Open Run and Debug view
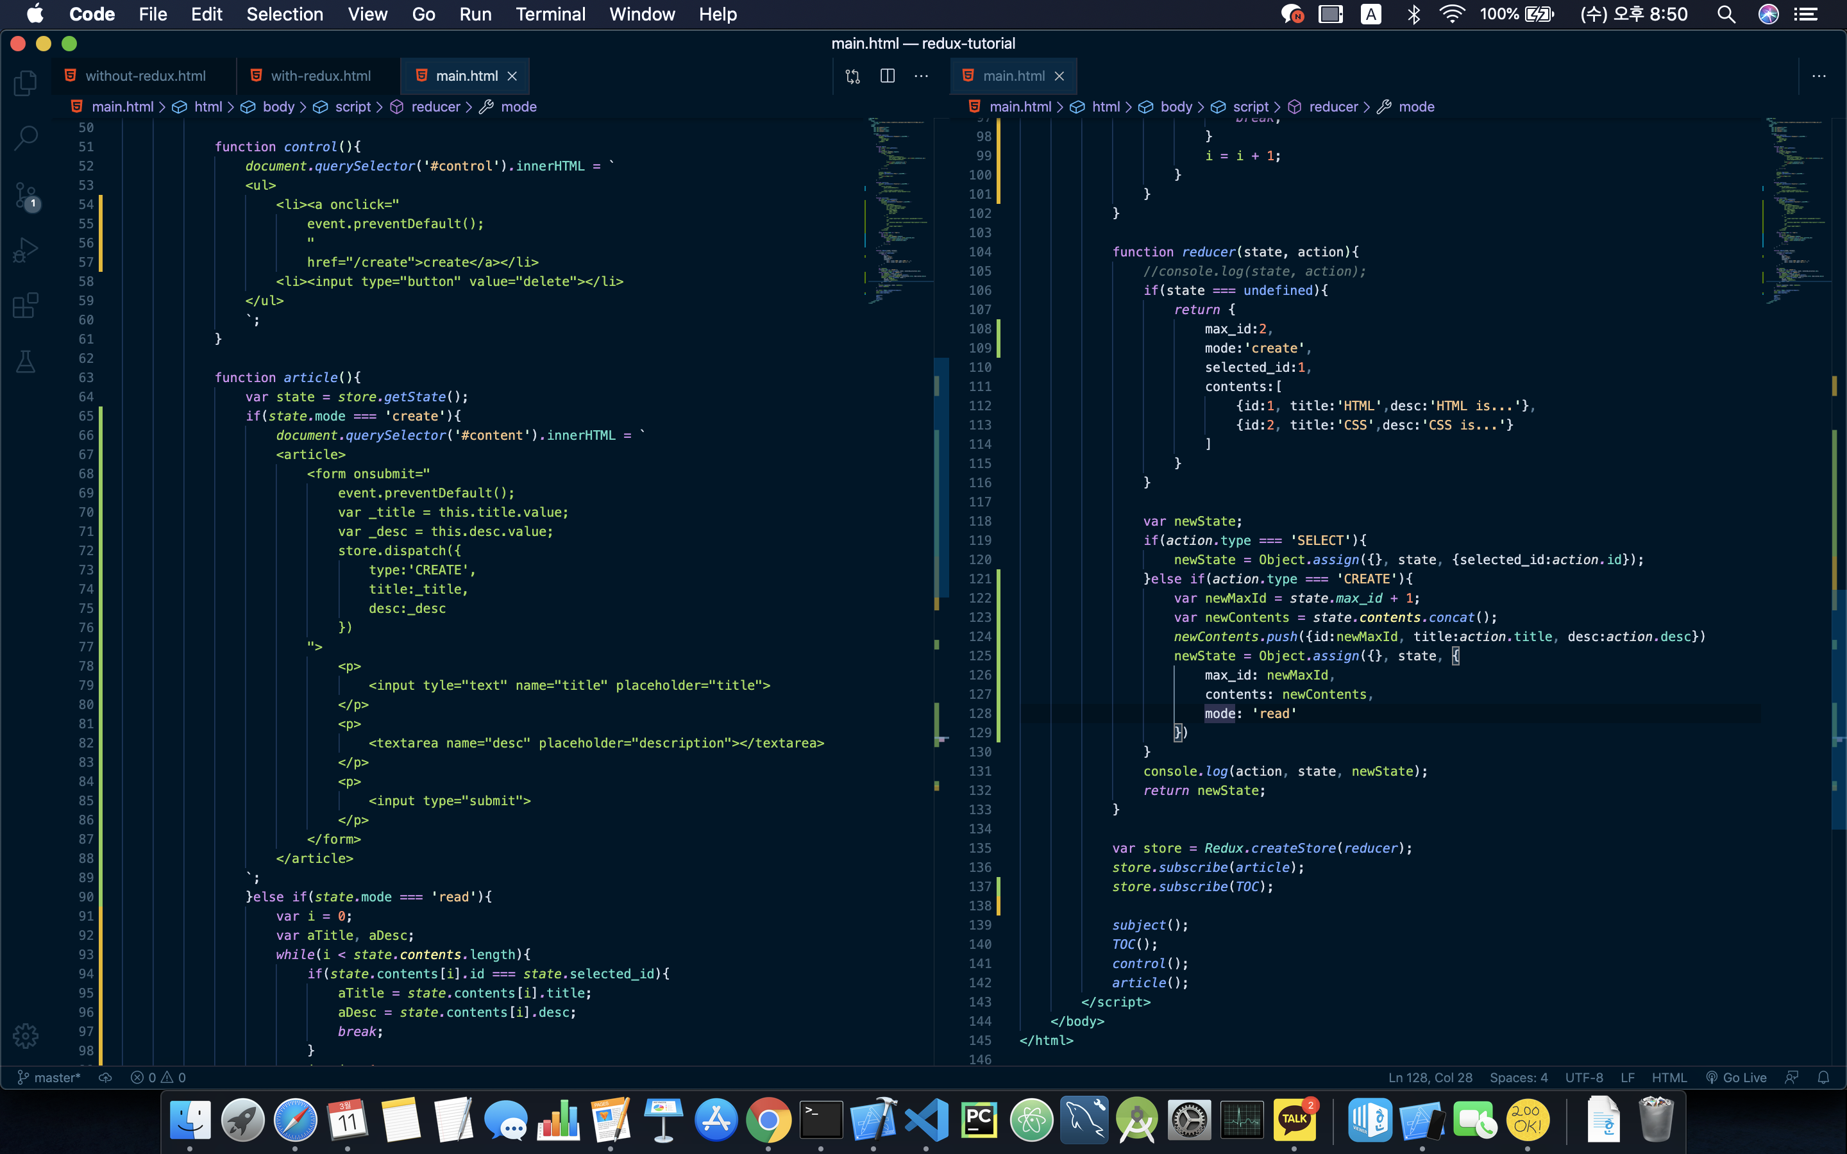 [25, 250]
